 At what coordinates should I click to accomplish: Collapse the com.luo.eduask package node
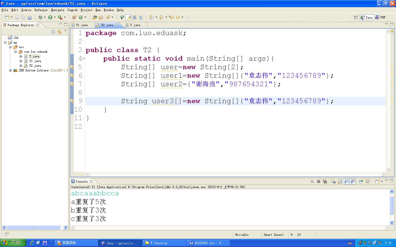pos(16,52)
